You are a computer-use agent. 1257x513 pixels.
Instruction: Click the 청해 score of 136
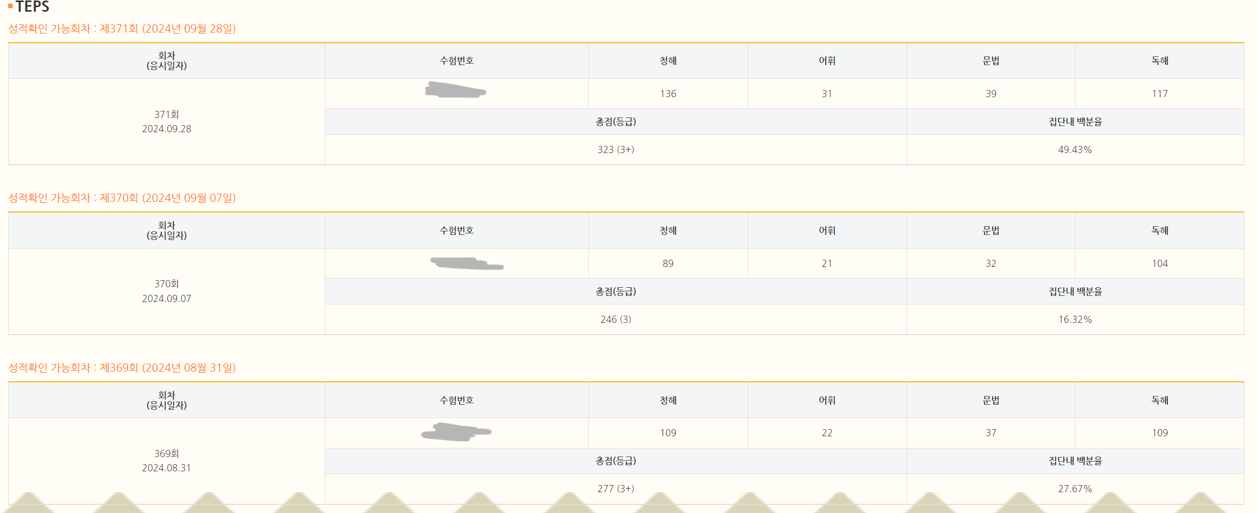668,94
